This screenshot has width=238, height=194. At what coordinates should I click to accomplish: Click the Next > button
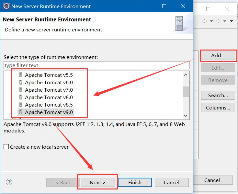point(98,182)
